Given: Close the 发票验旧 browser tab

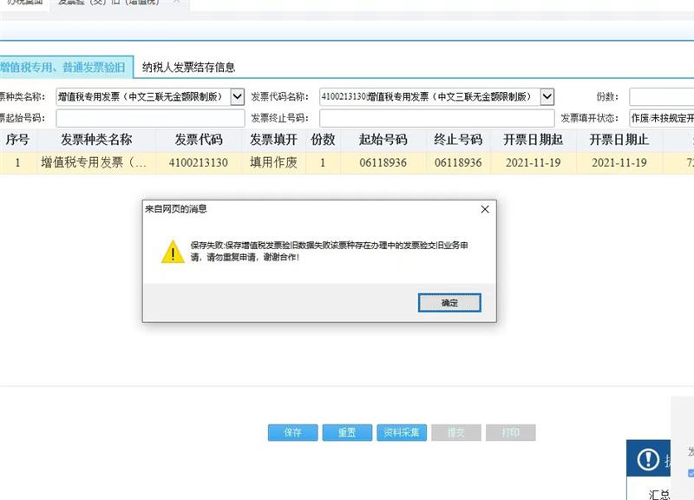Looking at the screenshot, I should point(177,3).
